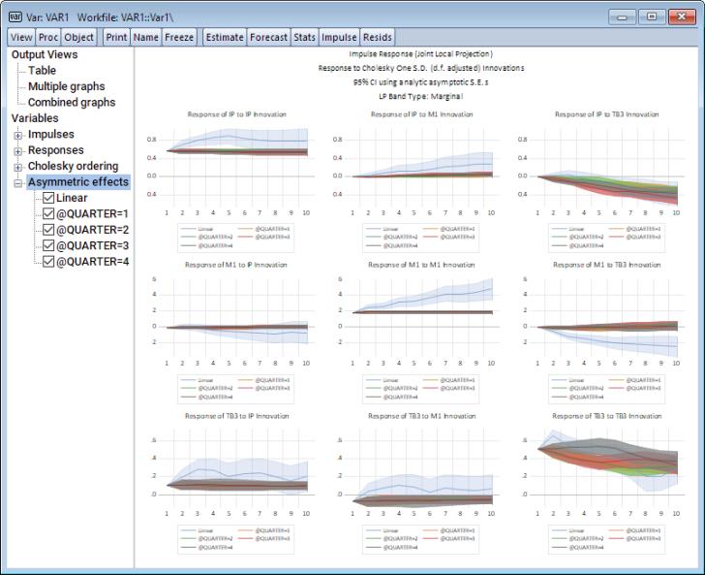This screenshot has height=575, width=705.
Task: Click the Stats toolbar button
Action: coord(304,37)
